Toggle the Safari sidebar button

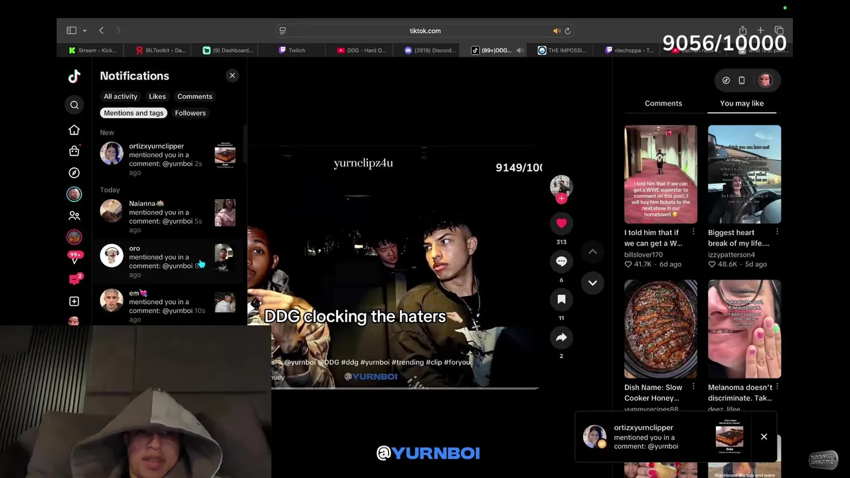coord(71,31)
